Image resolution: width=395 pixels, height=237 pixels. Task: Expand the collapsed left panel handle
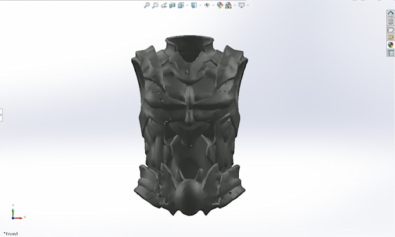(x=1, y=115)
